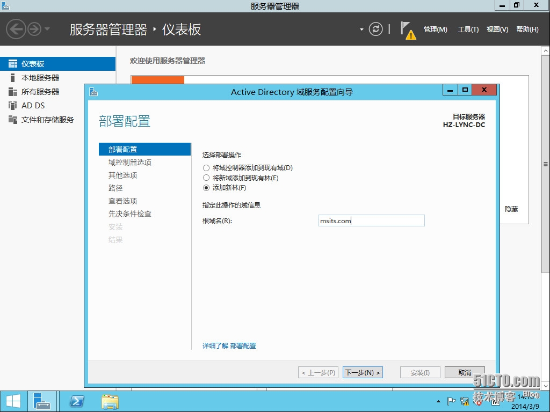Choose 添加新林(F) radio option
Screen dimensions: 550x412
click(x=206, y=188)
